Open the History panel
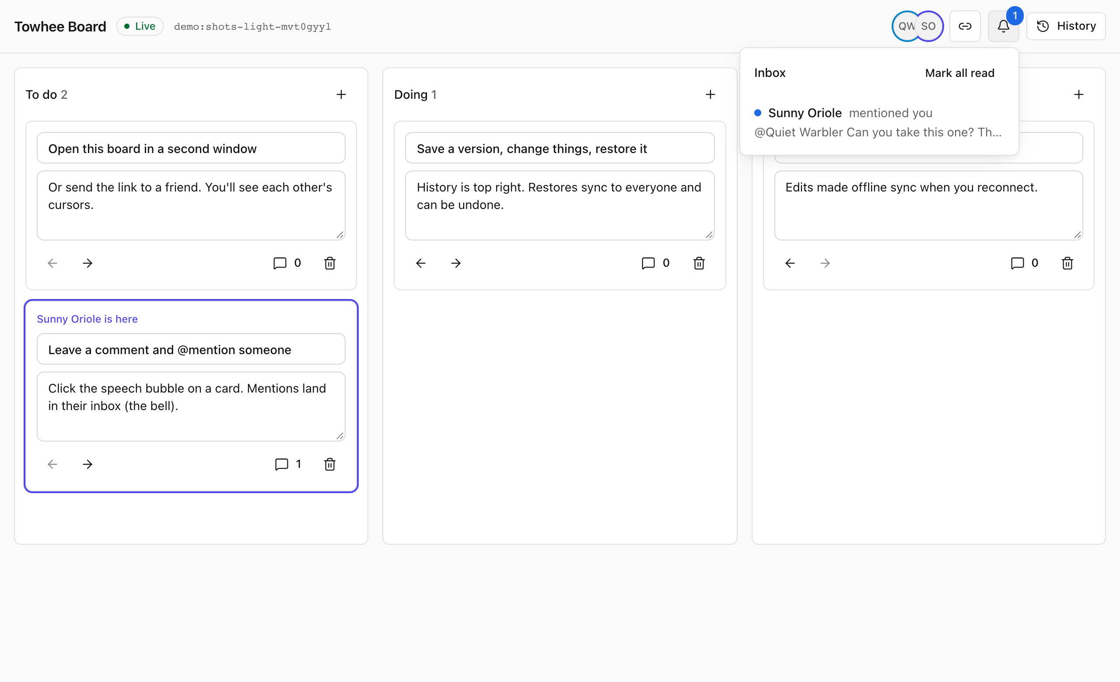The width and height of the screenshot is (1120, 682). coord(1066,26)
